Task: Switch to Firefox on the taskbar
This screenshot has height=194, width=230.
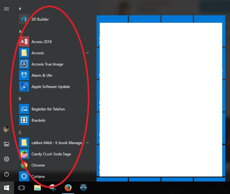Action: 68,188
